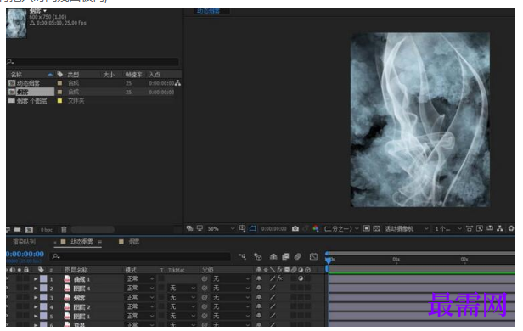Toggle the quality switch on layer 2

coord(273,288)
